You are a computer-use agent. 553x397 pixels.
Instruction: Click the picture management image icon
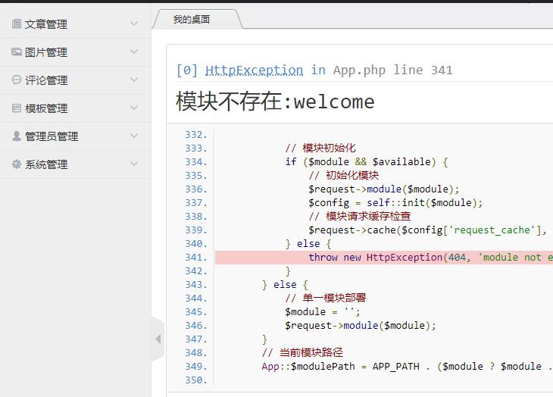tap(17, 52)
